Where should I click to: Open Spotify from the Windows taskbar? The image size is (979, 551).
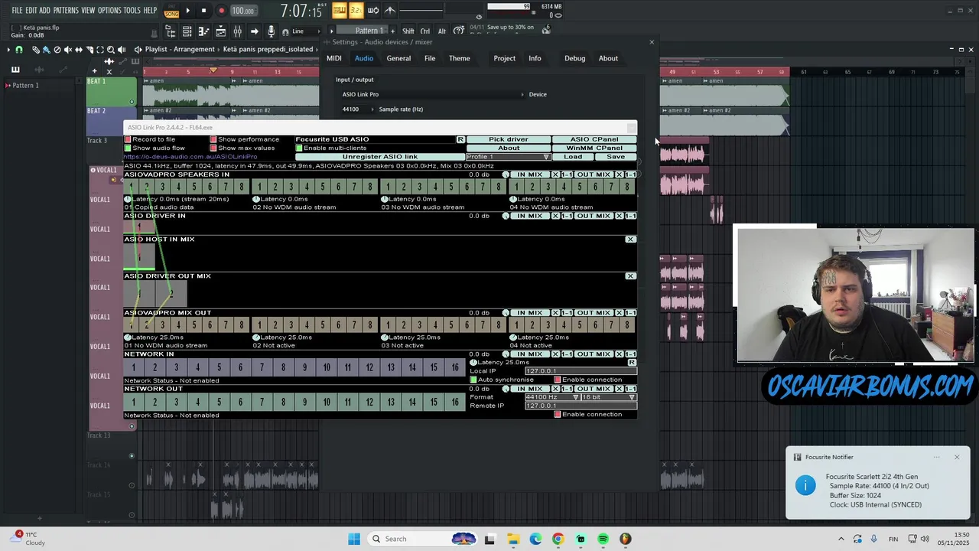point(603,539)
